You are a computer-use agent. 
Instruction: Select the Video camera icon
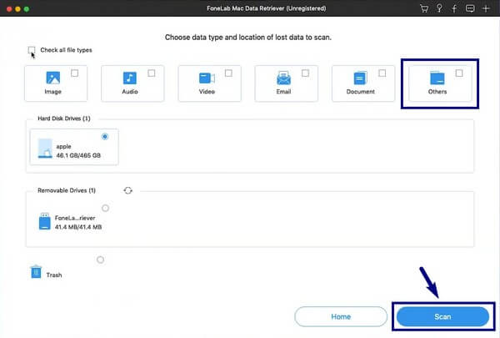click(x=207, y=78)
